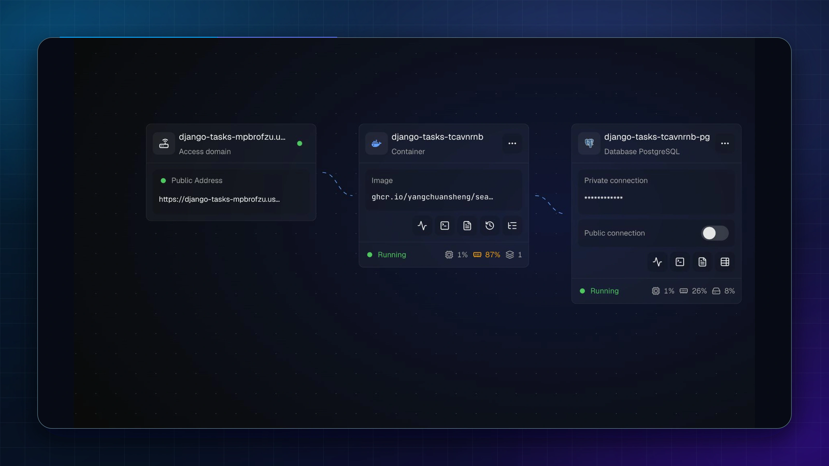Click the 87% memory usage value
829x466 pixels.
click(x=493, y=255)
